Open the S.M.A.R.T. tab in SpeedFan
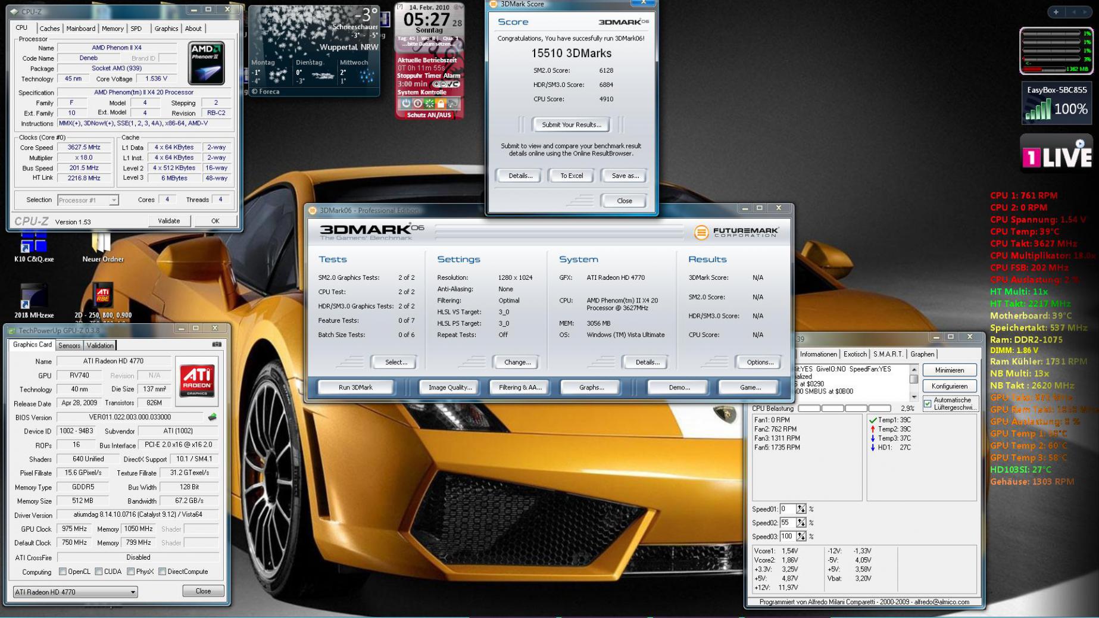The height and width of the screenshot is (618, 1099). (x=888, y=354)
